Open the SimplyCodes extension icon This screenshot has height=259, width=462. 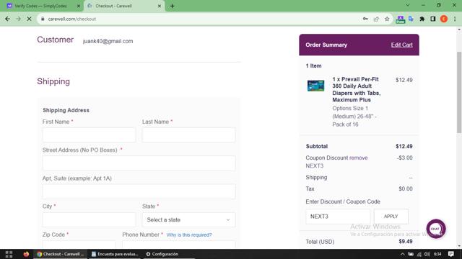[400, 19]
